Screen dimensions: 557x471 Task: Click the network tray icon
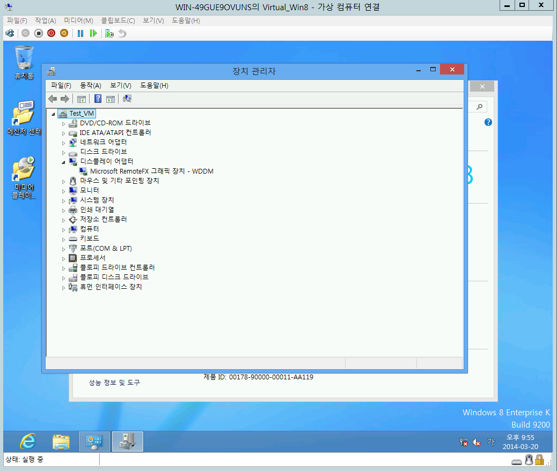[463, 442]
